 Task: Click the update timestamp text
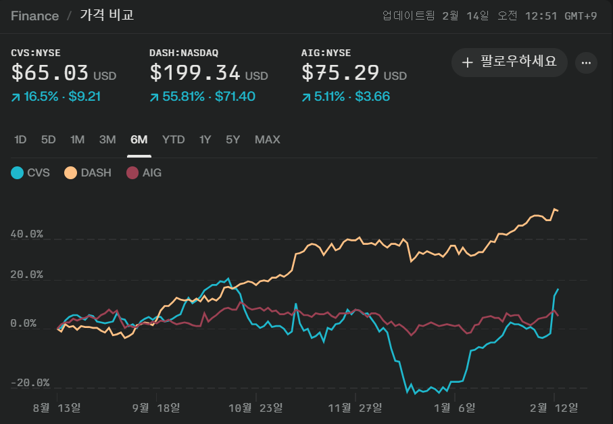(489, 16)
